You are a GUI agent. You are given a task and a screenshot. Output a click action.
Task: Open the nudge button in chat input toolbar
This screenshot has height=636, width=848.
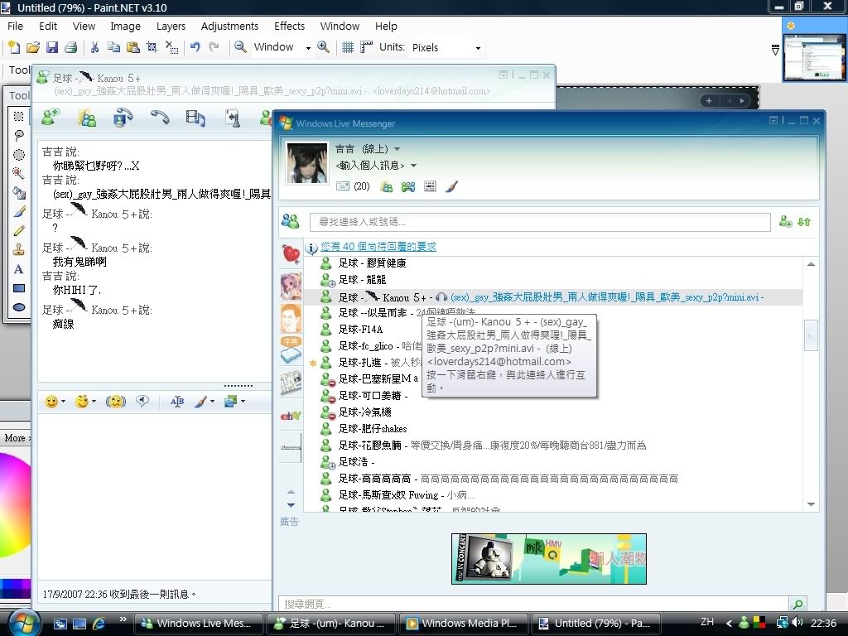tap(115, 402)
